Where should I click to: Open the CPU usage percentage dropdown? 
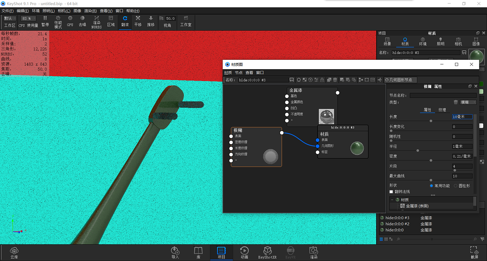tap(29, 18)
